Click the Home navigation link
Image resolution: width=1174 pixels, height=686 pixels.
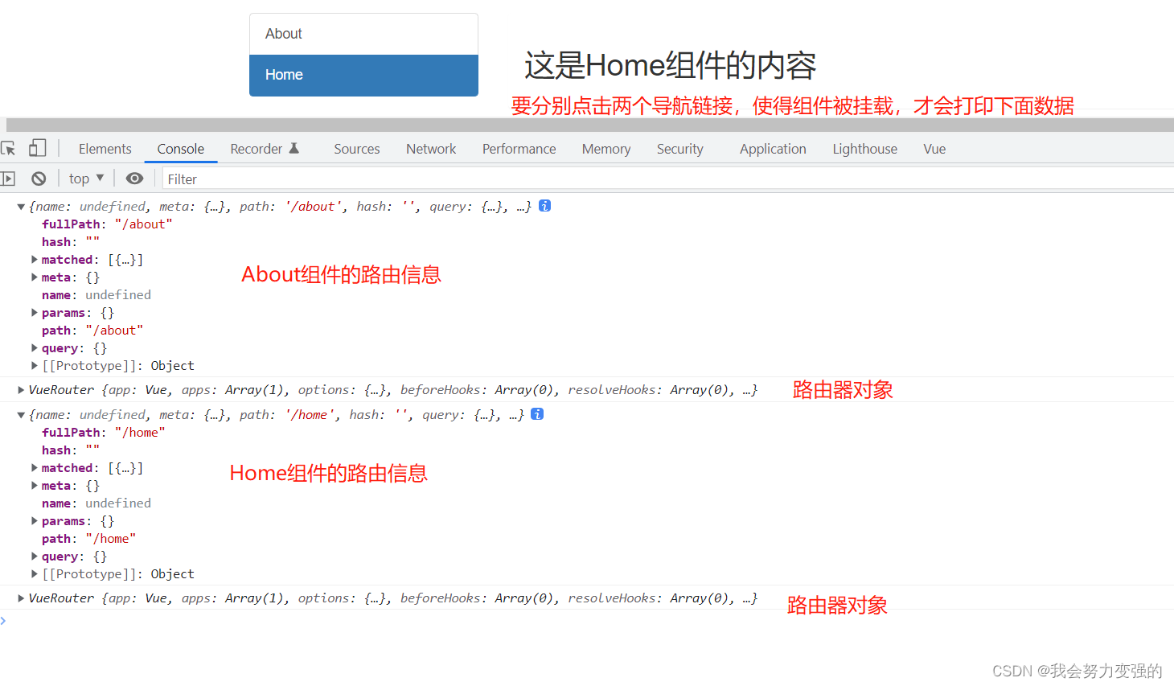click(x=284, y=74)
